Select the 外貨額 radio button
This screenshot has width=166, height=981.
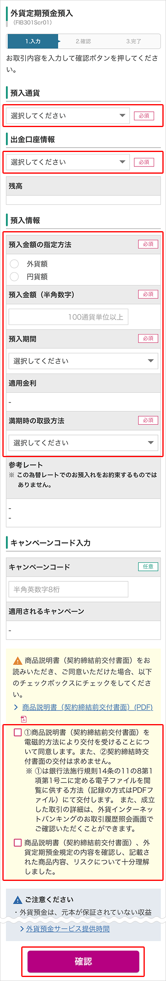(14, 264)
